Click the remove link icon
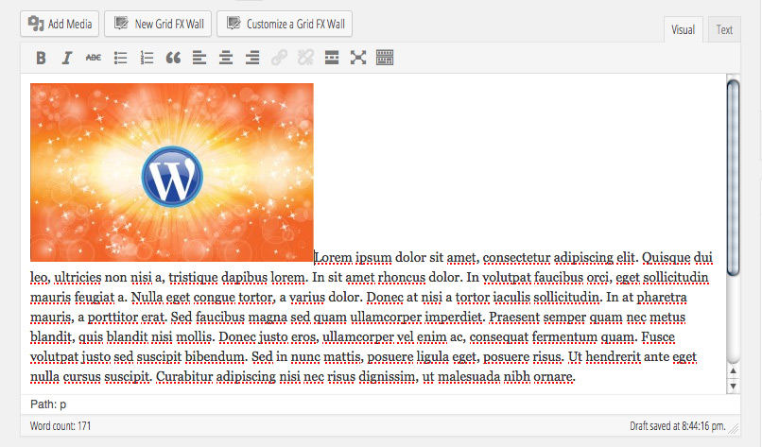The image size is (762, 447). click(x=305, y=58)
